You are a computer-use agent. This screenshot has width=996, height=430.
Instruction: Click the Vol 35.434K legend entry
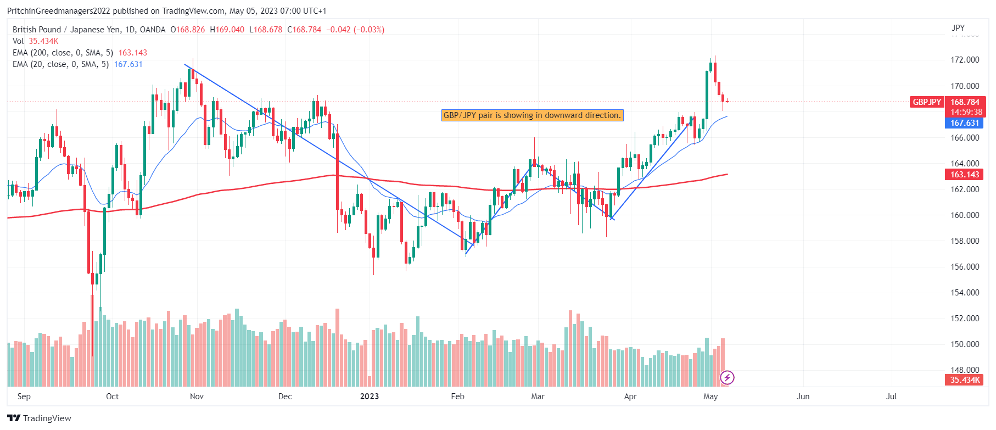coord(35,41)
